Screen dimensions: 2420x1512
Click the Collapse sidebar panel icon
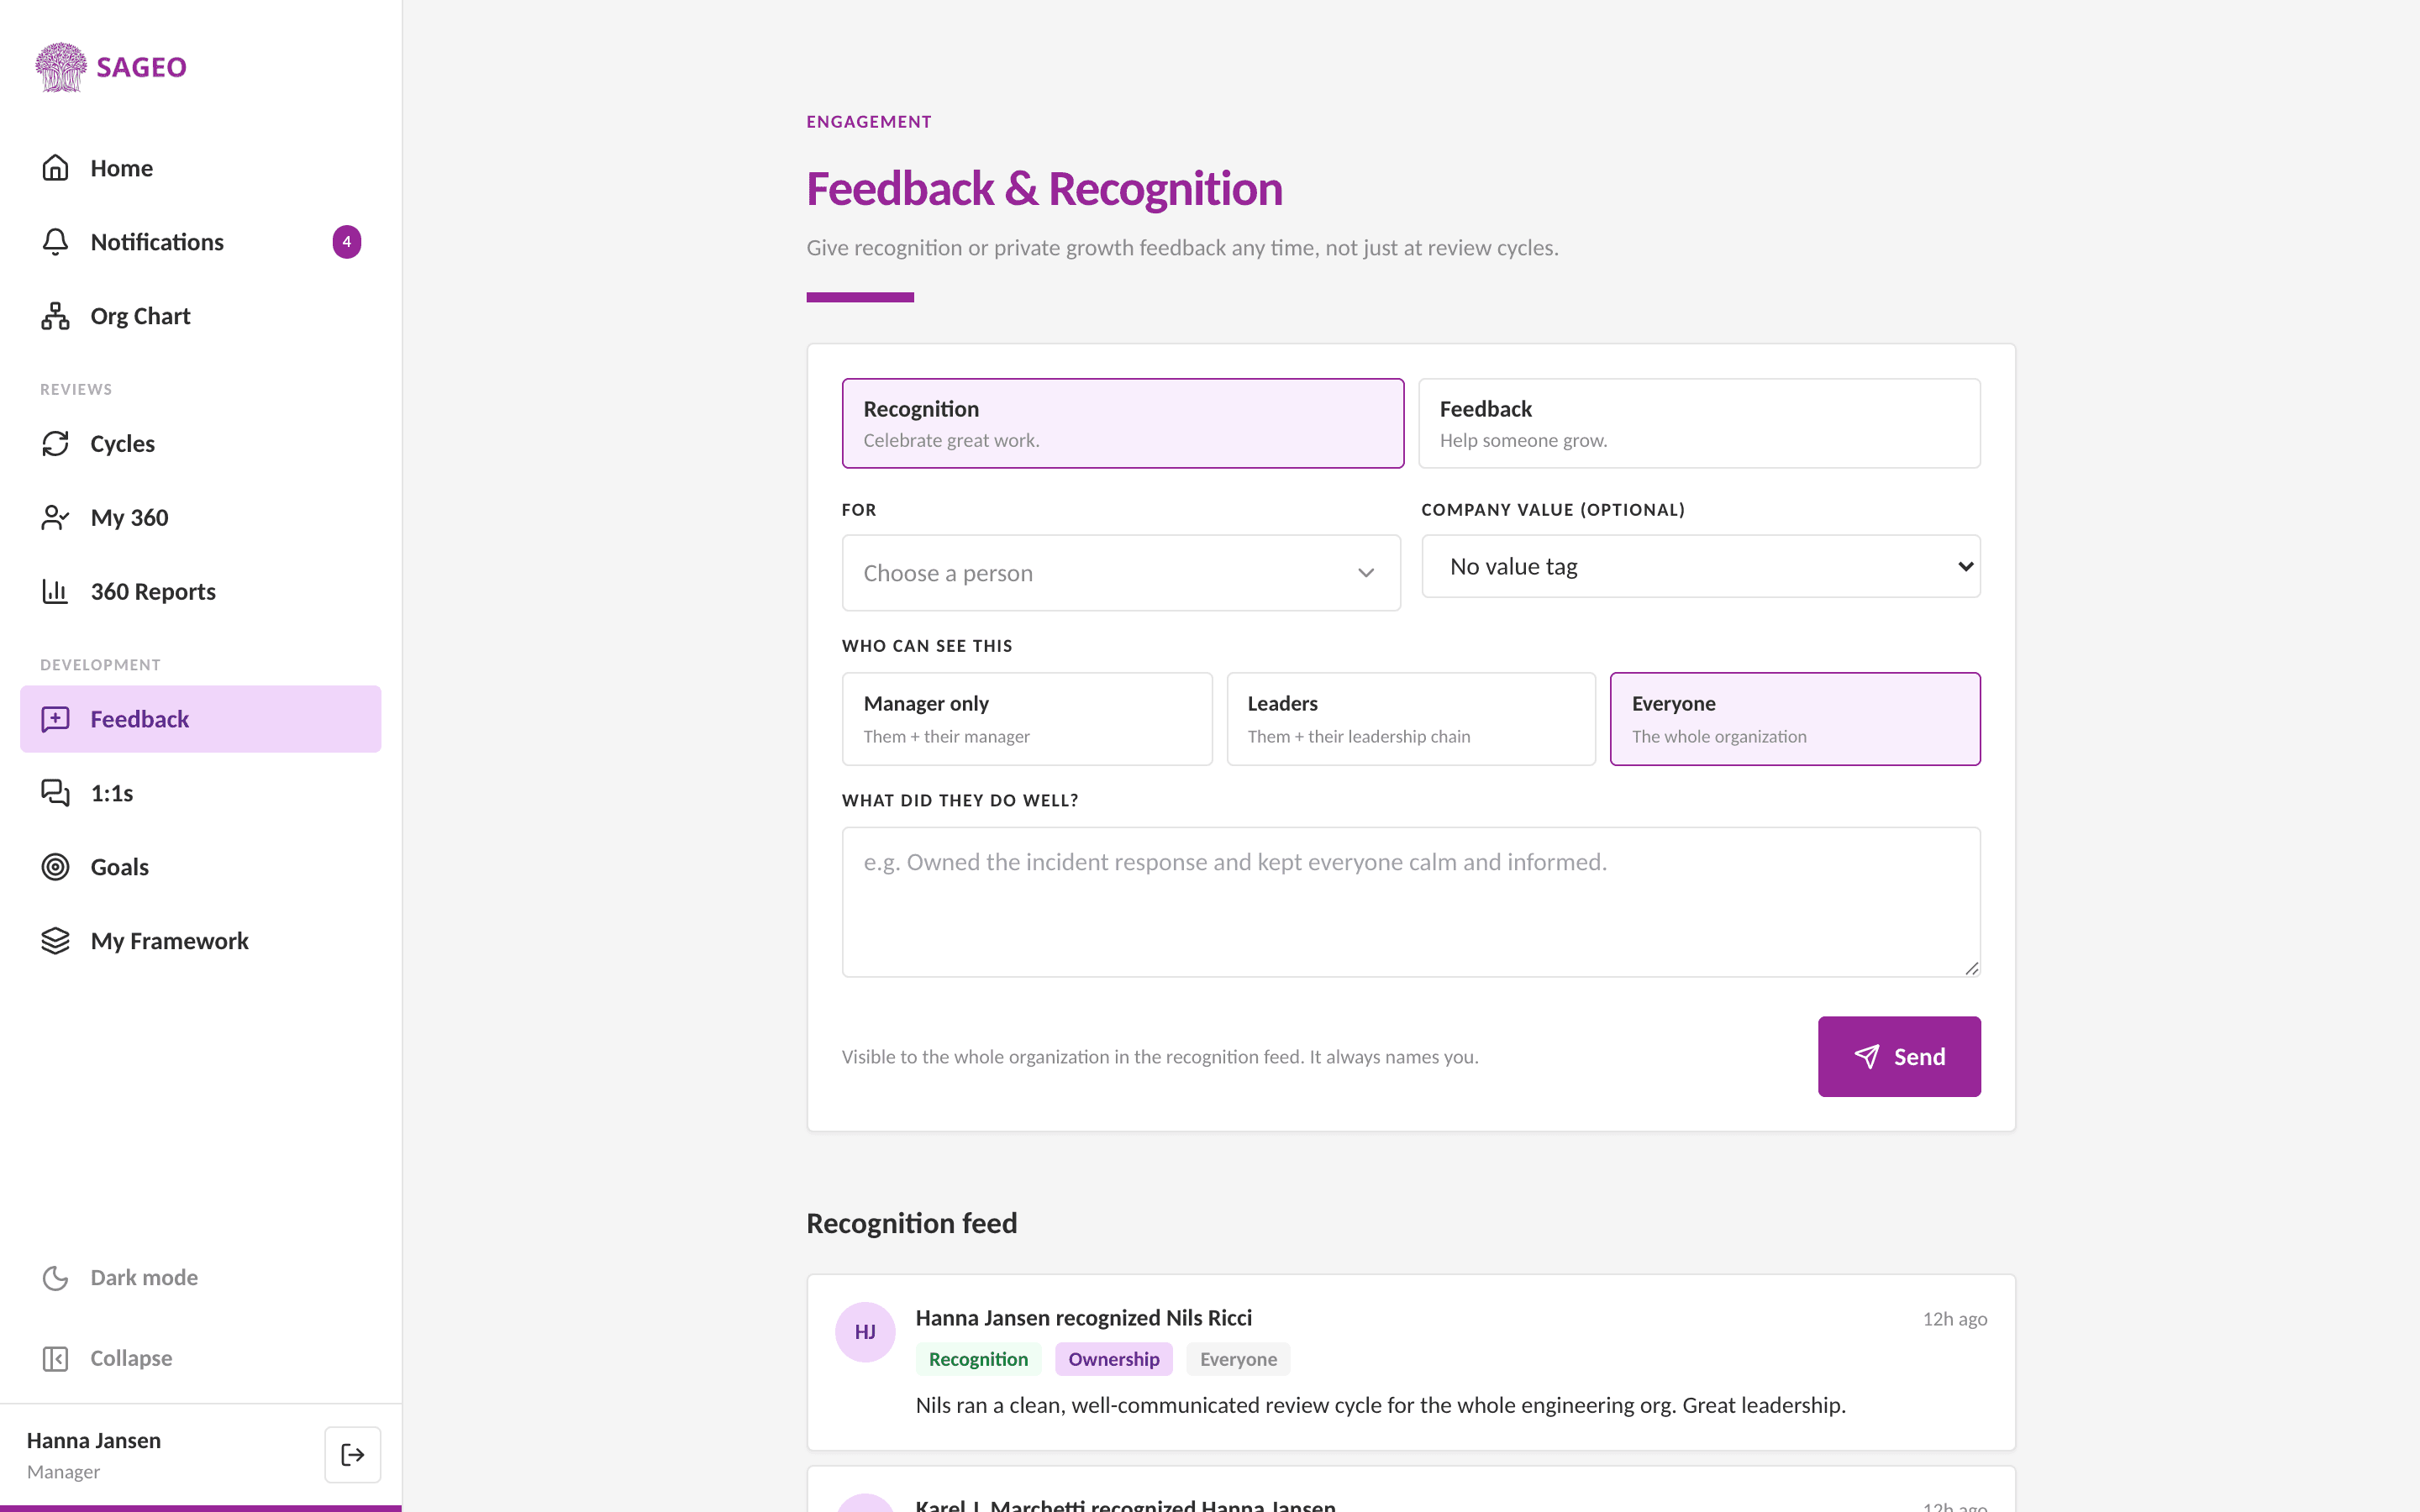tap(55, 1359)
